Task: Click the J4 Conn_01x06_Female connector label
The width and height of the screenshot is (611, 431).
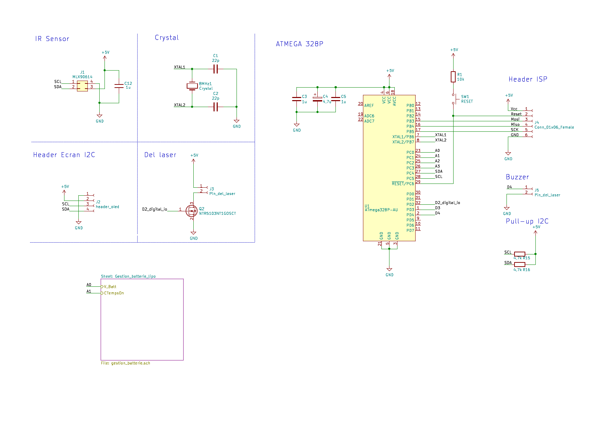Action: (x=554, y=127)
